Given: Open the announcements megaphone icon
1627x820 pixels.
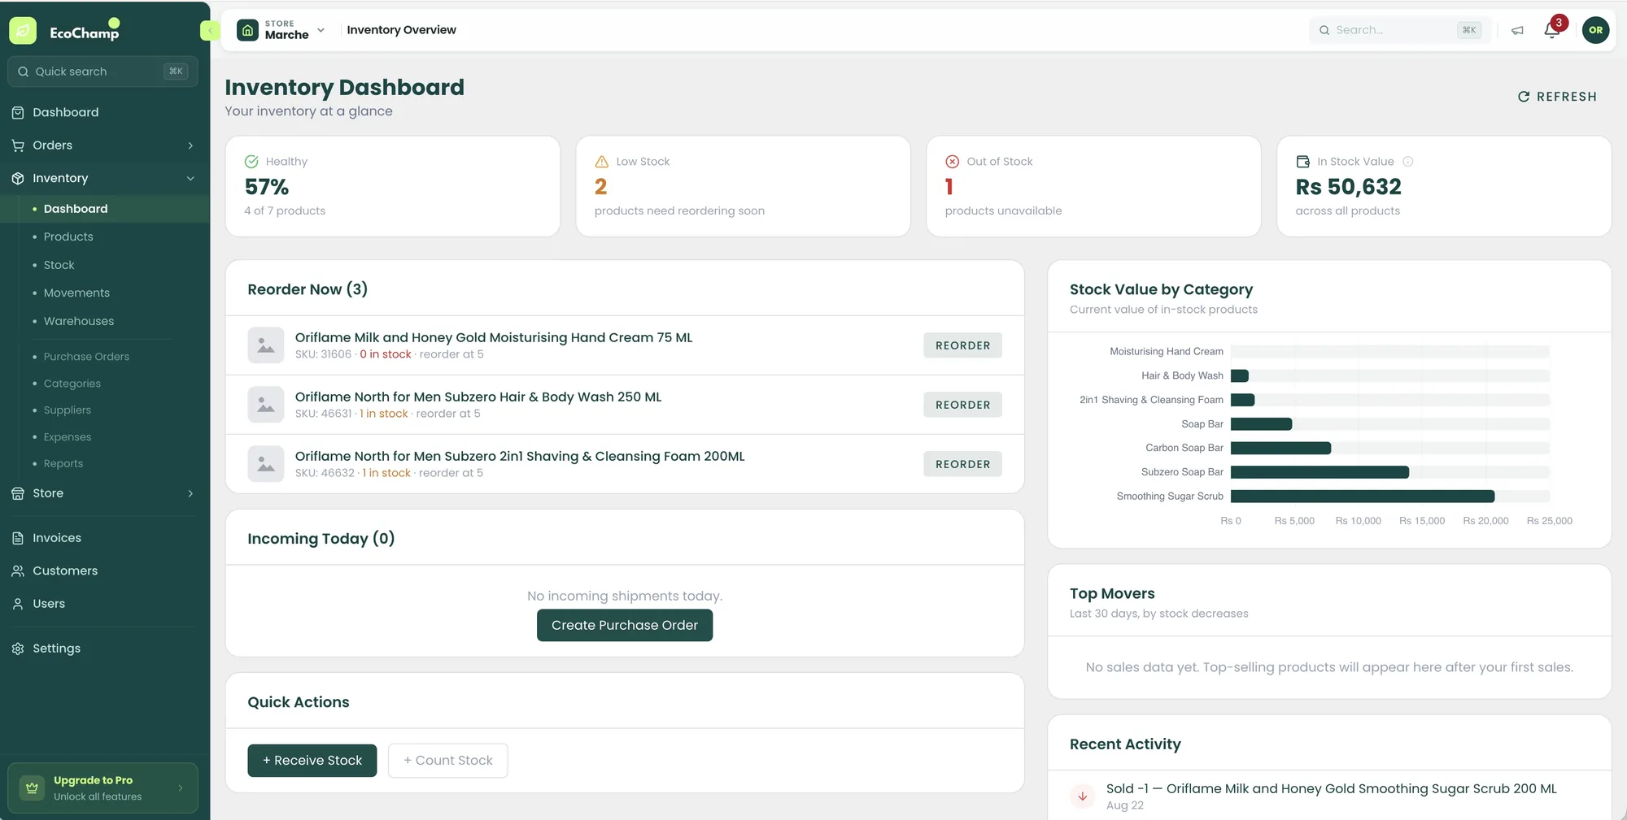Looking at the screenshot, I should coord(1517,30).
